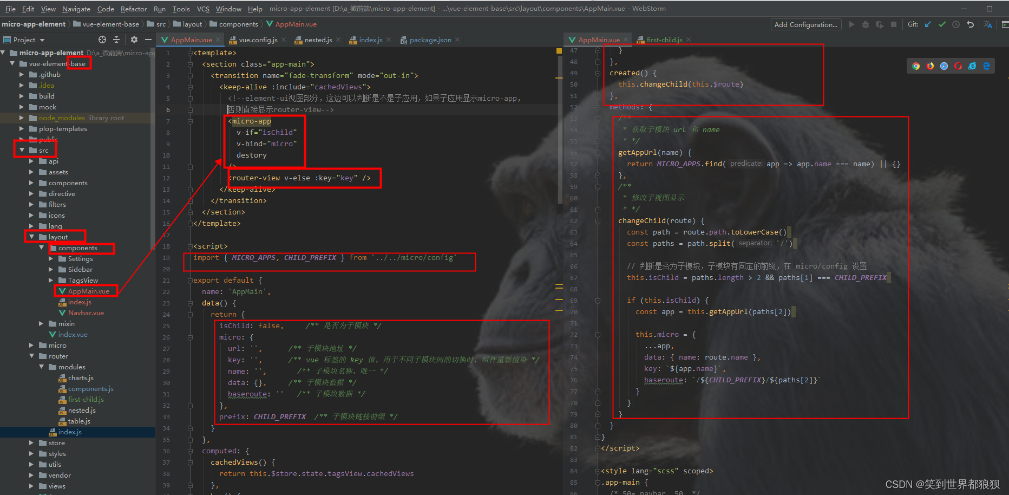This screenshot has height=495, width=1009.
Task: Open file in Internet Explorer icon
Action: 972,66
